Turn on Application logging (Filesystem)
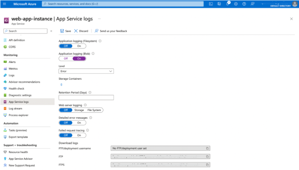 click(79, 46)
